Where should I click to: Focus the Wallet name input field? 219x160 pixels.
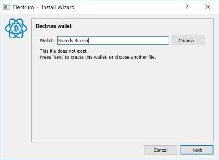pyautogui.click(x=113, y=41)
